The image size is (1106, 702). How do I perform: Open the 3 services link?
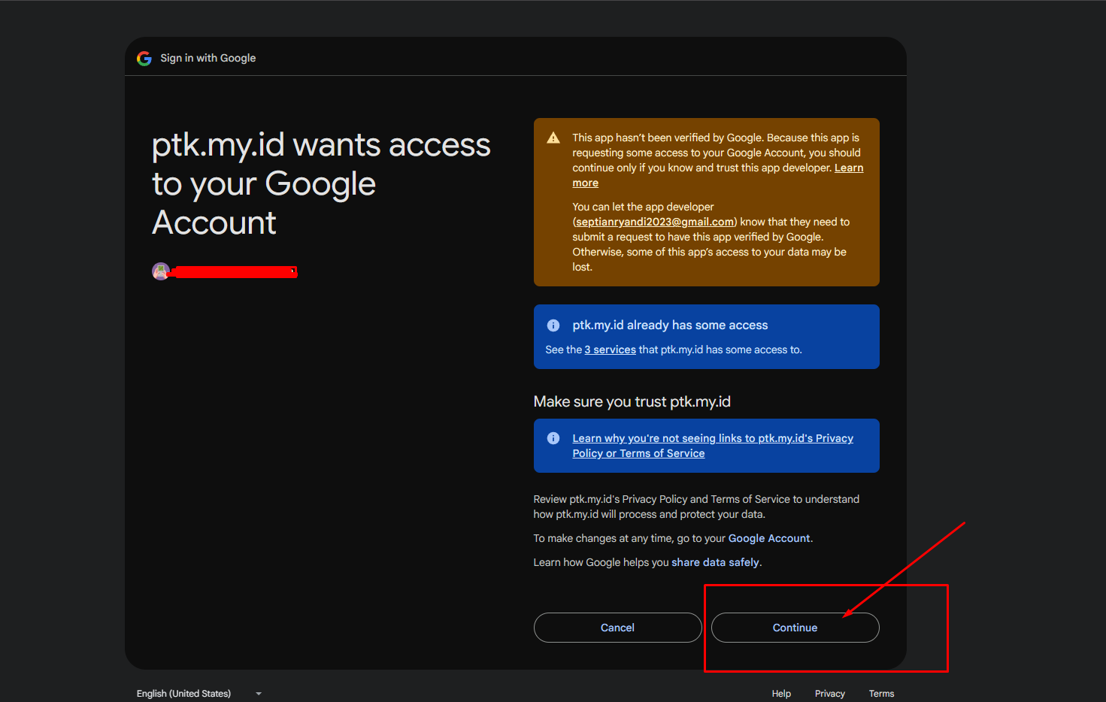click(611, 349)
